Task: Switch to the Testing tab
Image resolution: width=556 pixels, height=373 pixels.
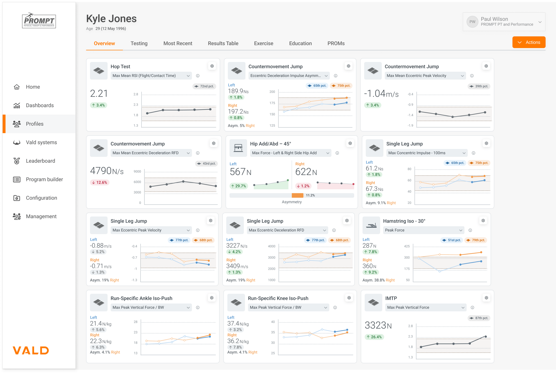Action: pos(139,43)
